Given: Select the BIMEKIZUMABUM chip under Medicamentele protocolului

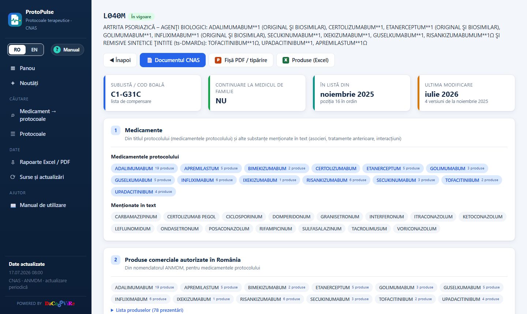Looking at the screenshot, I should coord(276,168).
